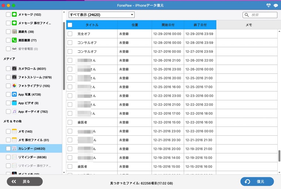
Task: Click the Reminder Attachments icon
Action: pyautogui.click(x=14, y=166)
